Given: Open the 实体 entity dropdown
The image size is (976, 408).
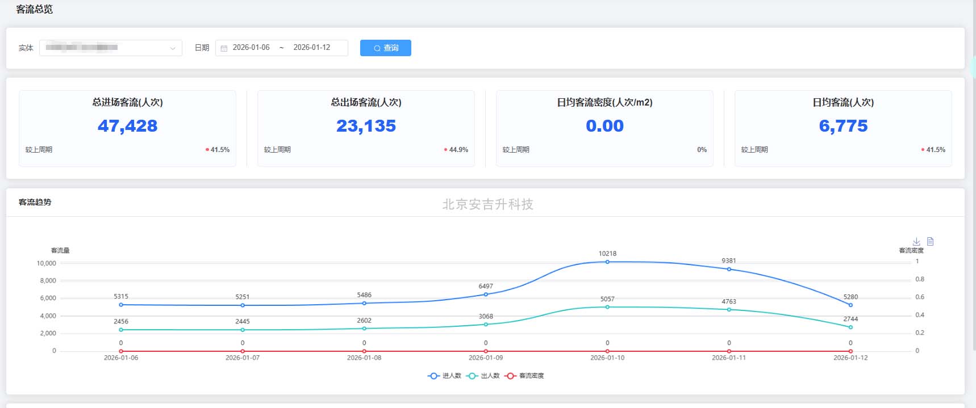Looking at the screenshot, I should coord(105,48).
